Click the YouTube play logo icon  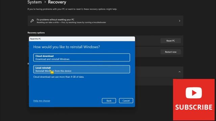tap(194, 93)
